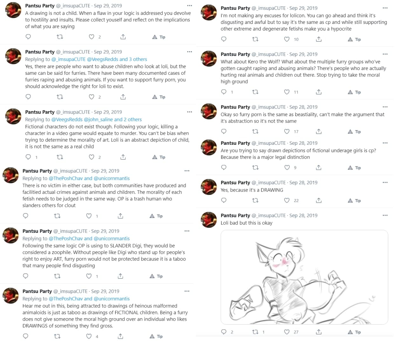Retweet the 'Yes, because it's a DRAWING' tweet
The width and height of the screenshot is (407, 350).
255,200
